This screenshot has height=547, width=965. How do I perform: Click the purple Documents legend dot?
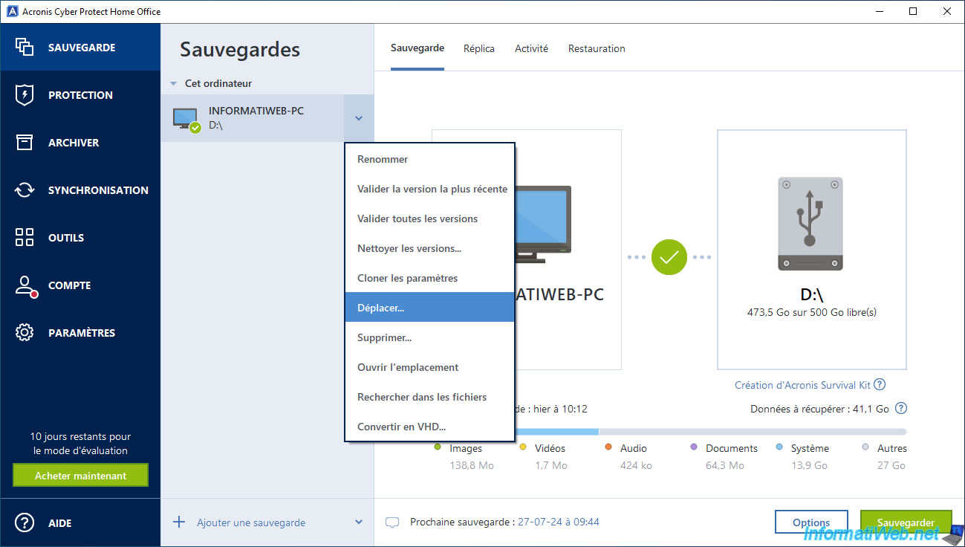click(694, 447)
